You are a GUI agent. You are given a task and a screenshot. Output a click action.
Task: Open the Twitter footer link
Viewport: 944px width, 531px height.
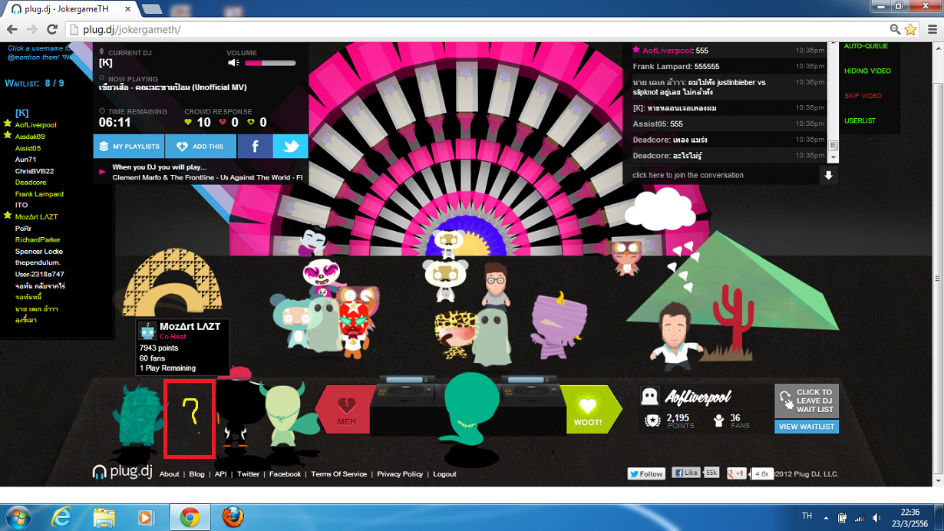click(x=248, y=474)
